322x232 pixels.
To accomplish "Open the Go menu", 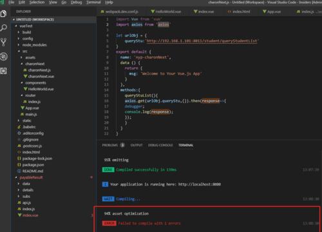I will 64,3.
